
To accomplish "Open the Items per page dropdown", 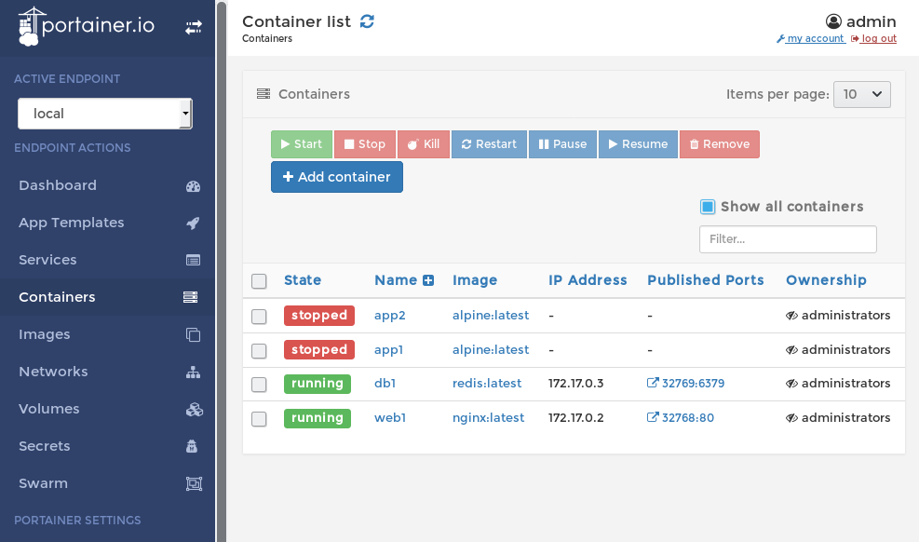I will click(862, 94).
